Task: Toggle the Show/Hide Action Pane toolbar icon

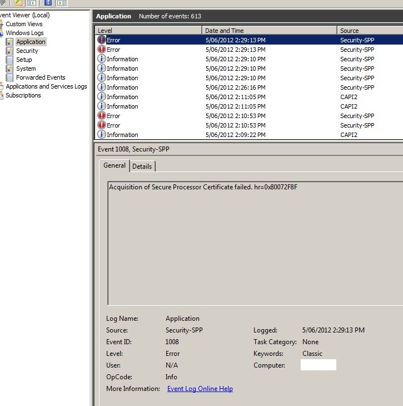Action: (62, 3)
